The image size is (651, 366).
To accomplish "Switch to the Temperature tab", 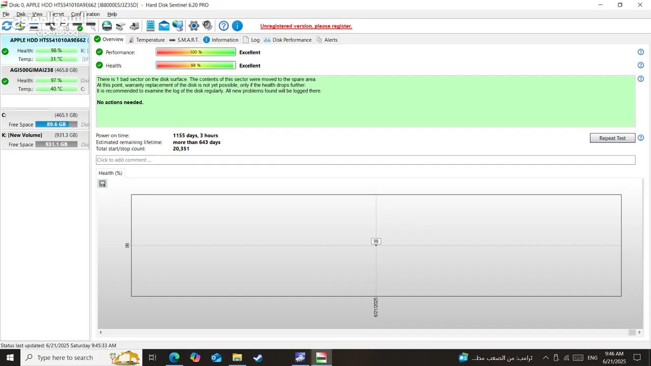I will (146, 40).
